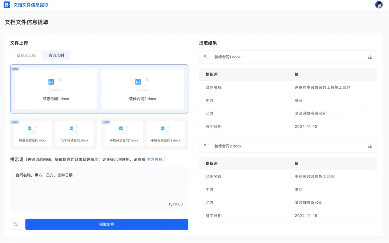Click into the prompt keywords text area
The height and width of the screenshot is (243, 389).
coord(99,190)
